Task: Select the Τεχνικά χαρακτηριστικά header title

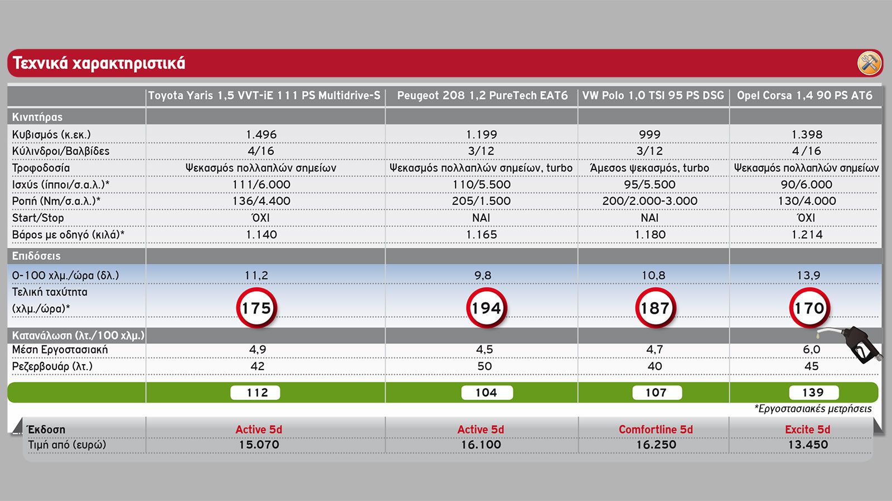Action: point(99,63)
